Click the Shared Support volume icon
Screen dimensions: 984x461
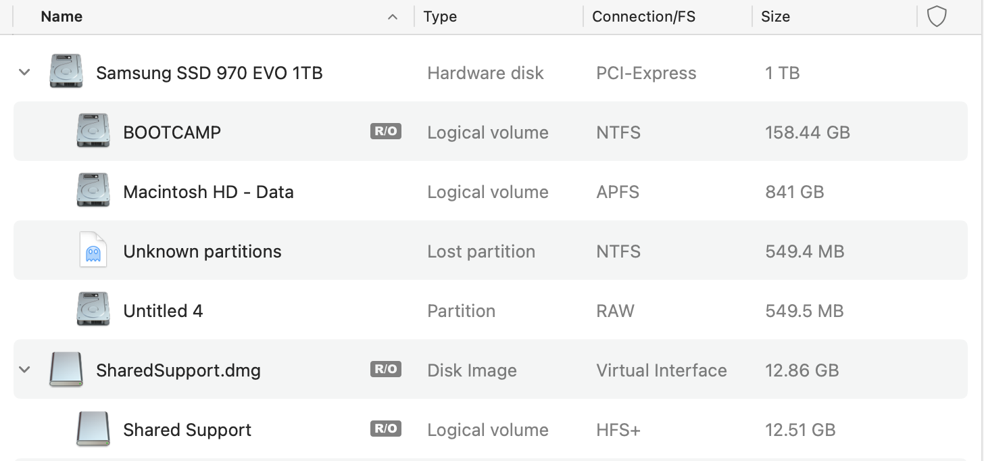(93, 429)
